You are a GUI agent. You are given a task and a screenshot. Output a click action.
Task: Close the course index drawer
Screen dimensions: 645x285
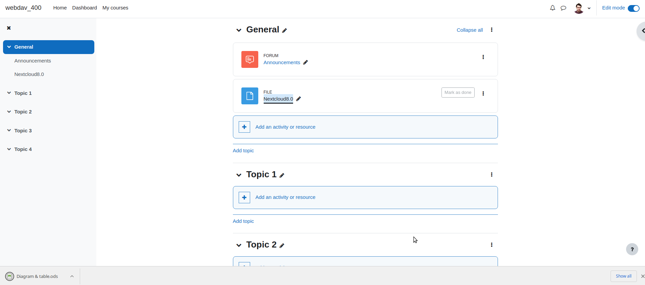[9, 28]
